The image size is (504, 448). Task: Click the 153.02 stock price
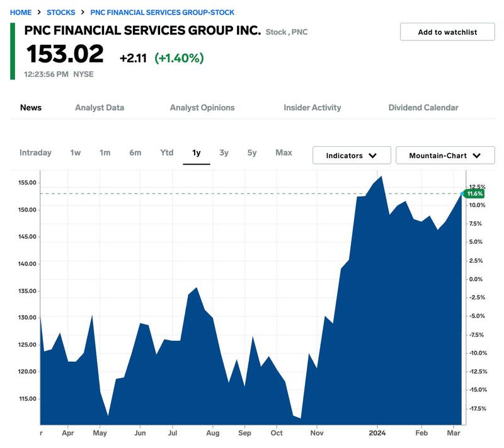pyautogui.click(x=66, y=54)
